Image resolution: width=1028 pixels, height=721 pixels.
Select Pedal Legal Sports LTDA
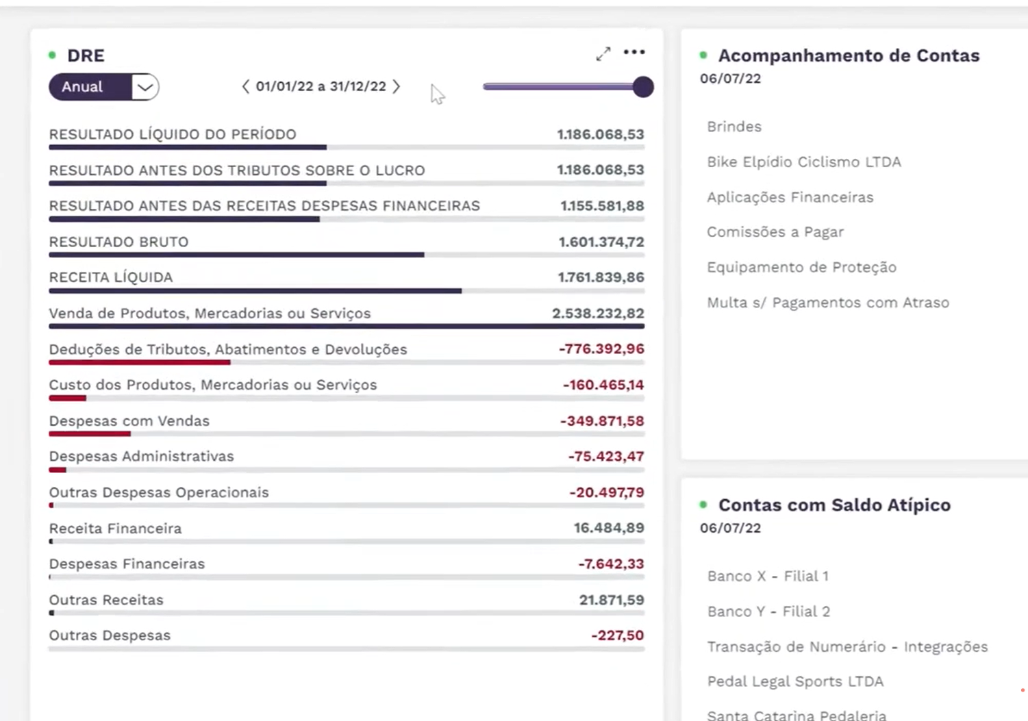794,682
